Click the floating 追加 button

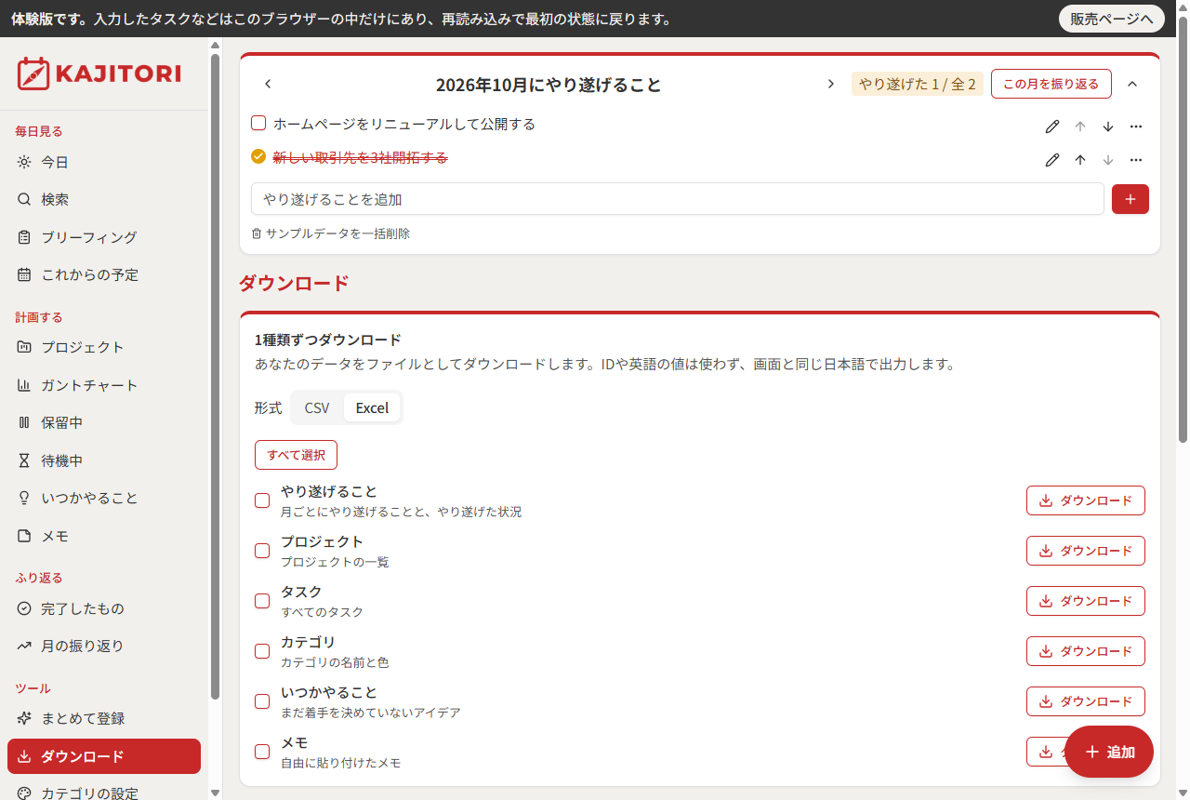point(1109,752)
